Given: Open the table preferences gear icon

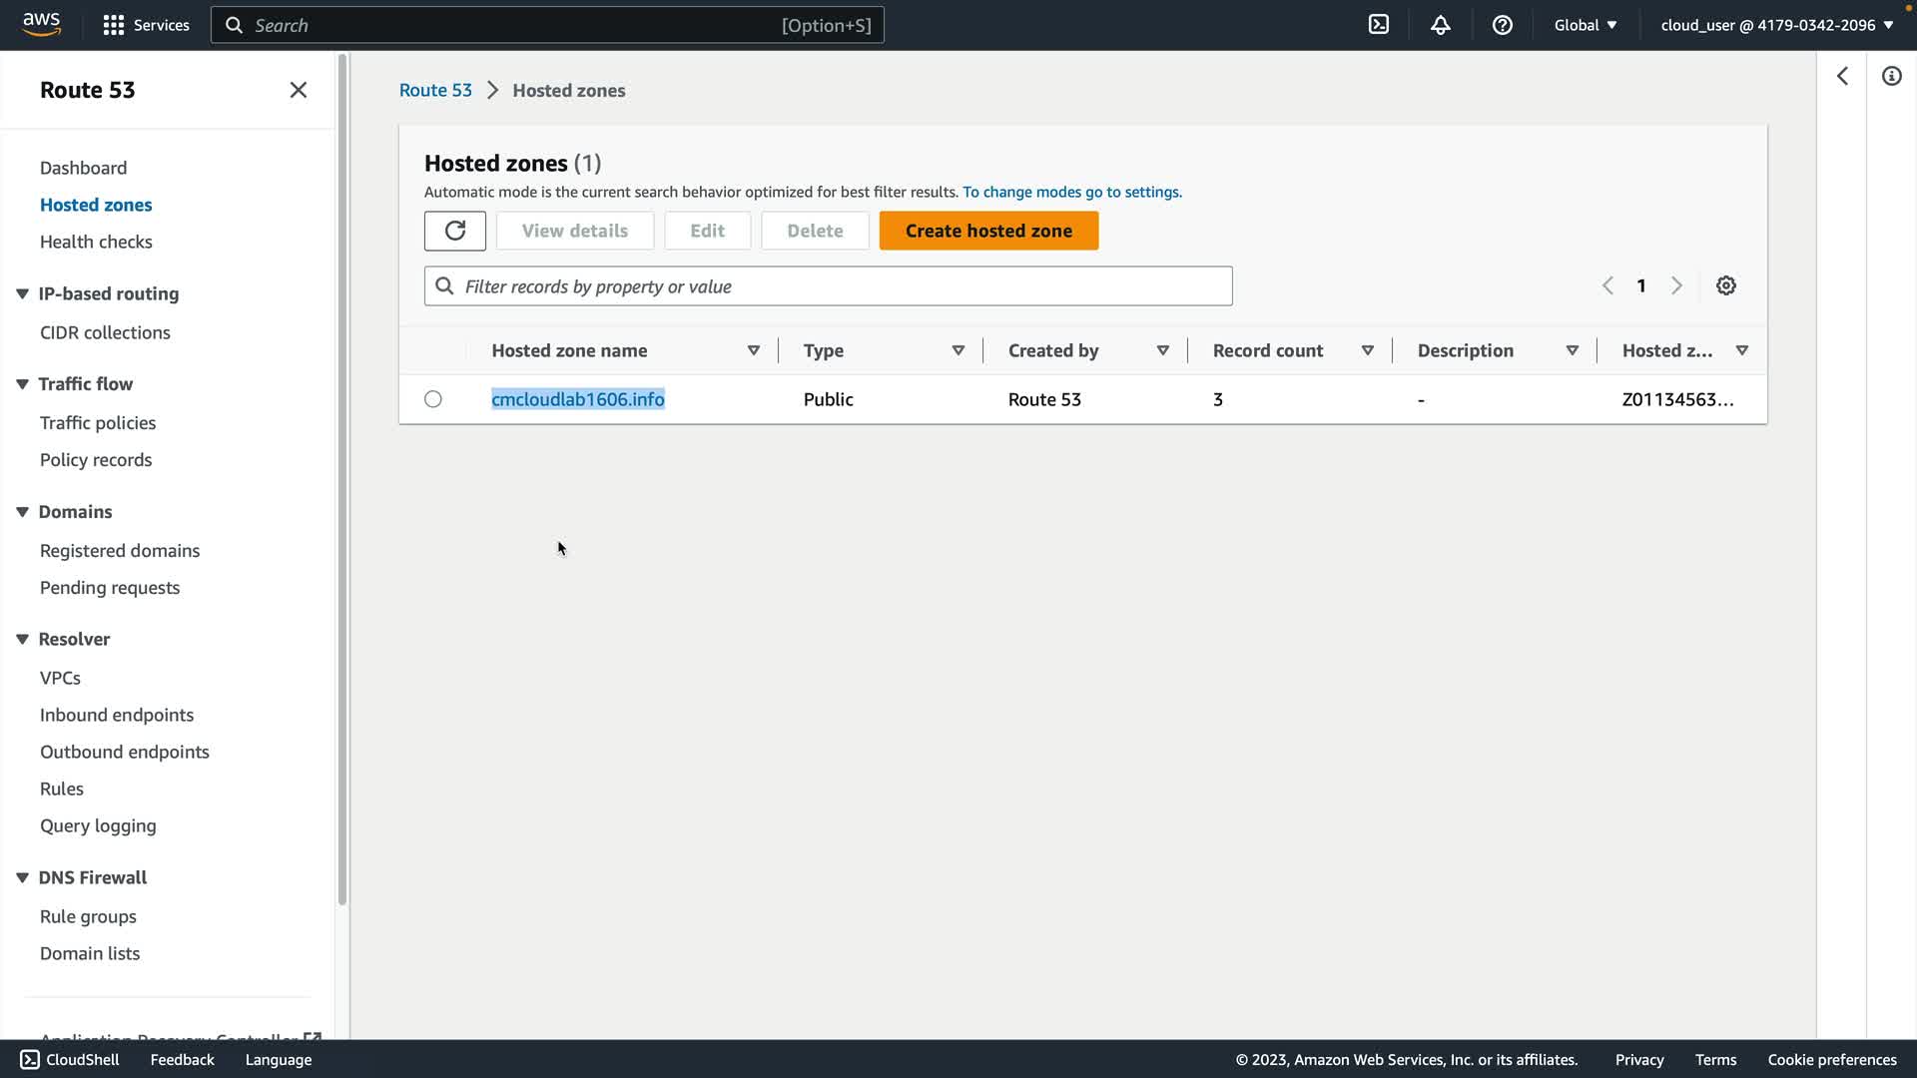Looking at the screenshot, I should tap(1725, 285).
